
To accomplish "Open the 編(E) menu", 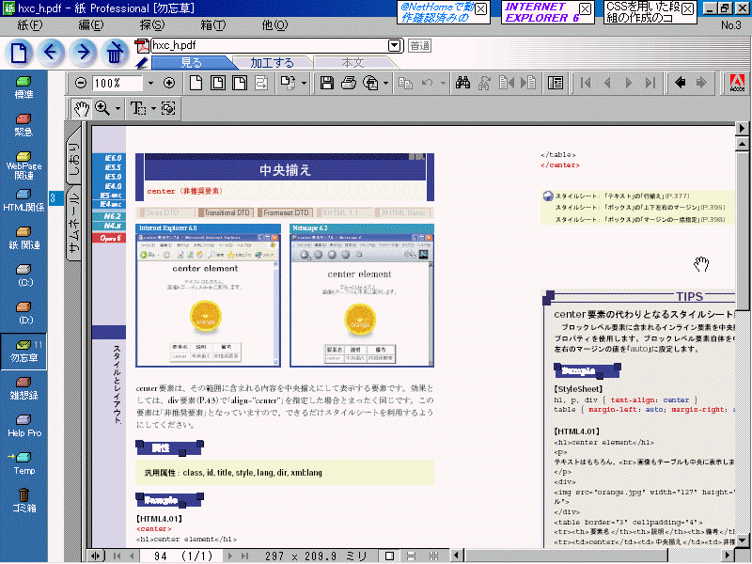I will click(x=90, y=24).
